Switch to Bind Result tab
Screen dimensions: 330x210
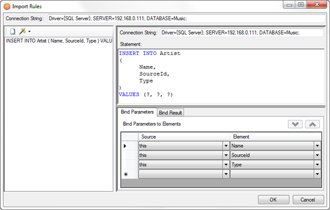pos(170,113)
